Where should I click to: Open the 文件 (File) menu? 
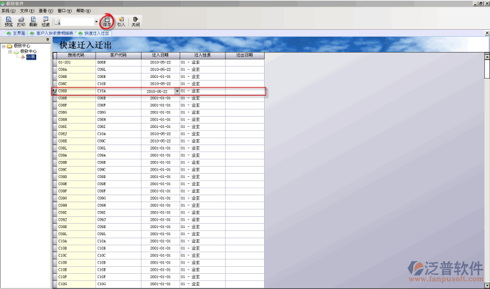click(x=27, y=11)
